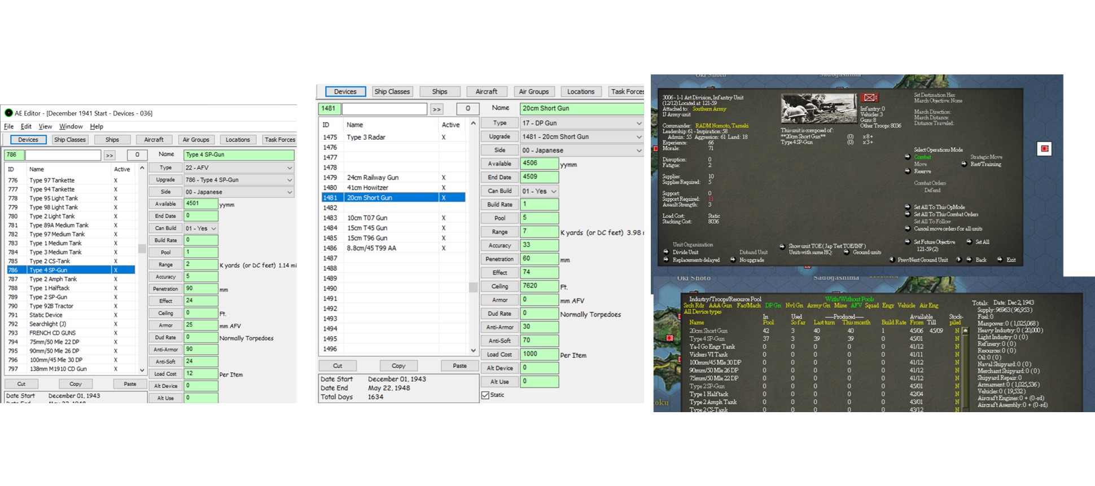Click the >> button in 20cm Short Gun editor
1095x486 pixels.
(x=437, y=109)
